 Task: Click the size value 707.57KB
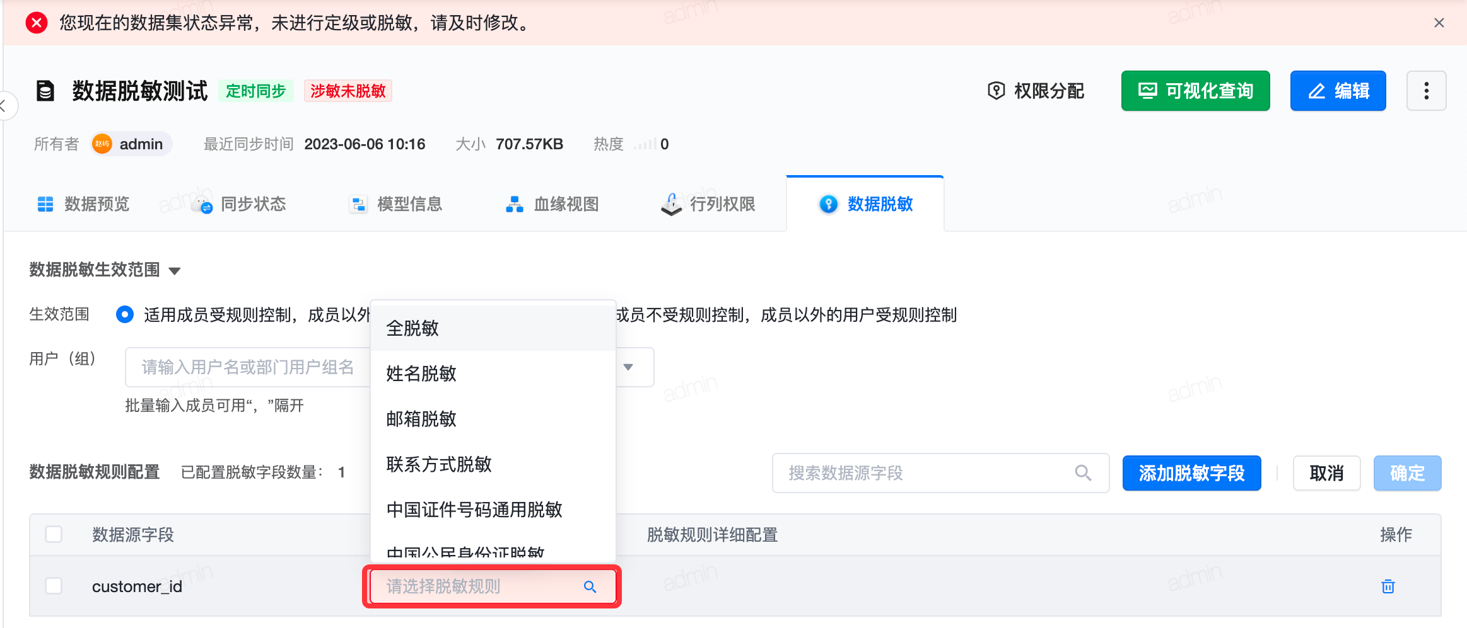(529, 144)
